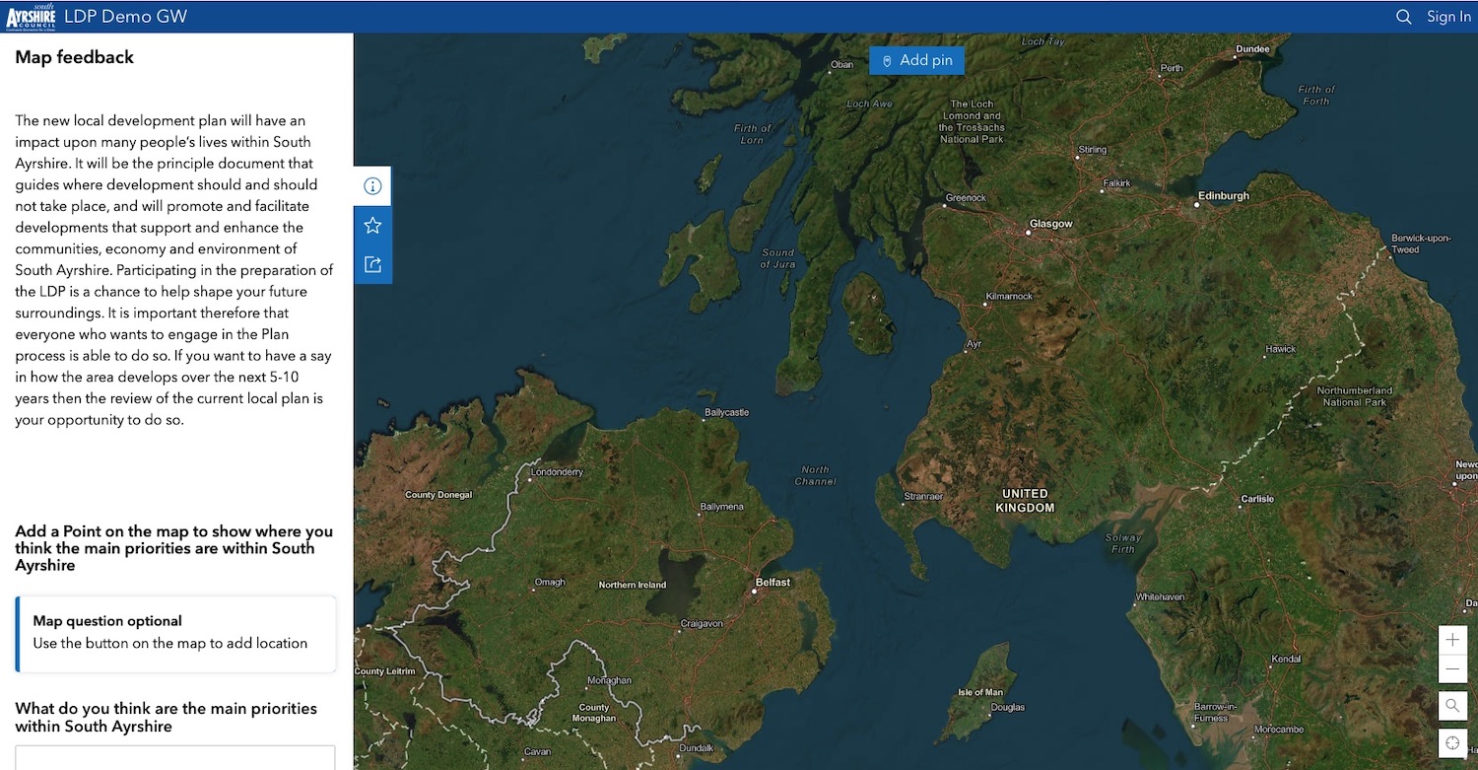Image resolution: width=1478 pixels, height=770 pixels.
Task: Open the star favorites tab
Action: pos(372,226)
